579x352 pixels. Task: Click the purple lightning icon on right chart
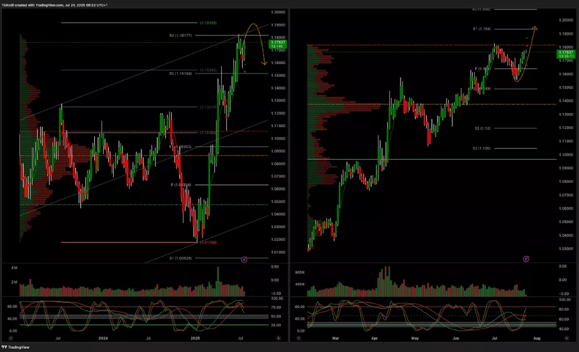tap(526, 258)
